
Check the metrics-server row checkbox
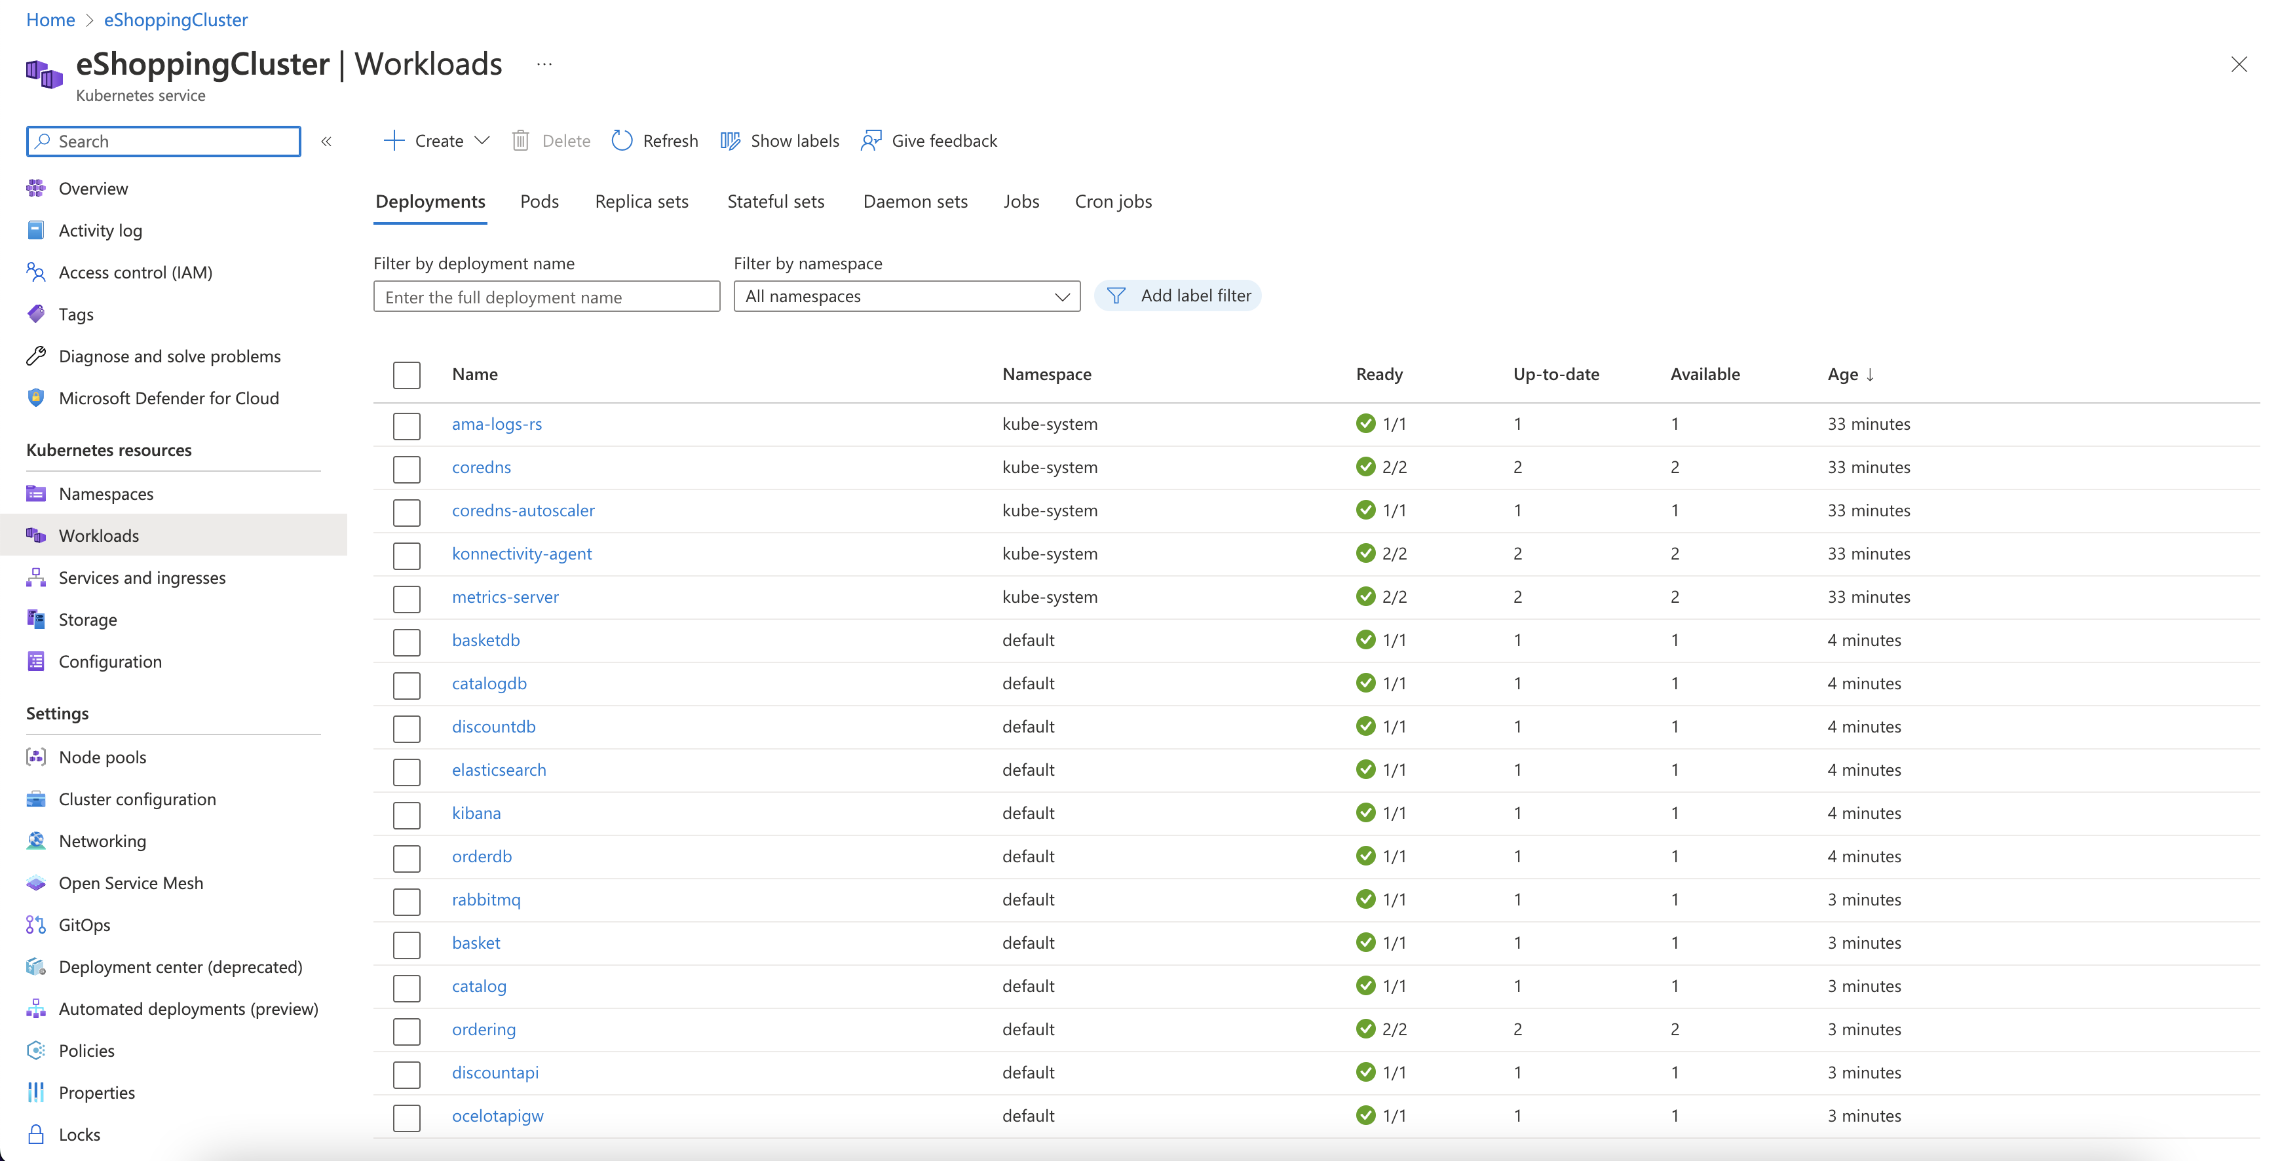[x=406, y=599]
